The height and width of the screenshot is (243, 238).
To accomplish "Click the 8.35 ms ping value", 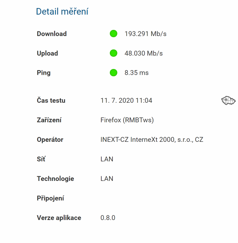I will 137,72.
